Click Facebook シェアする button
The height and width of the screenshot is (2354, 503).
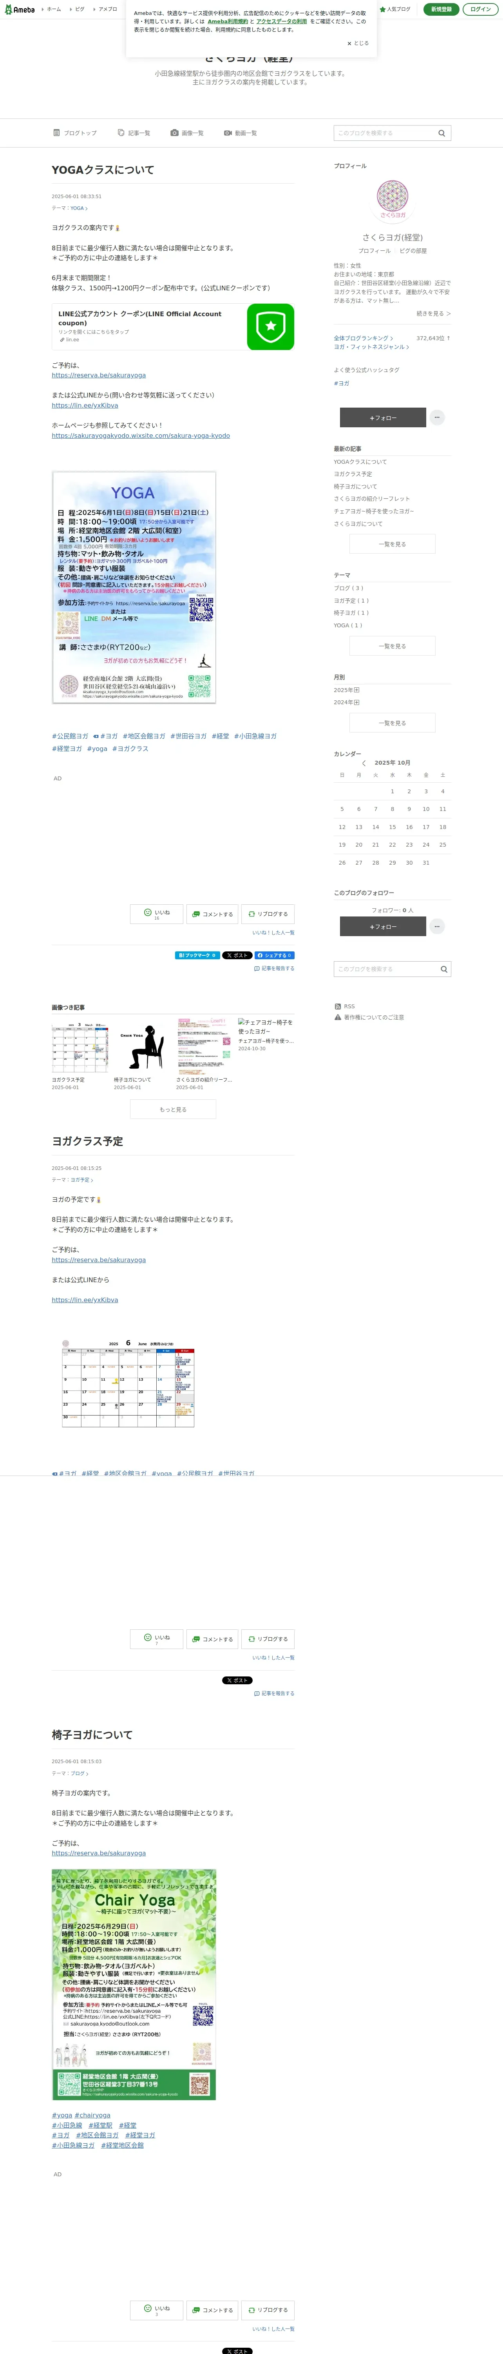[275, 955]
